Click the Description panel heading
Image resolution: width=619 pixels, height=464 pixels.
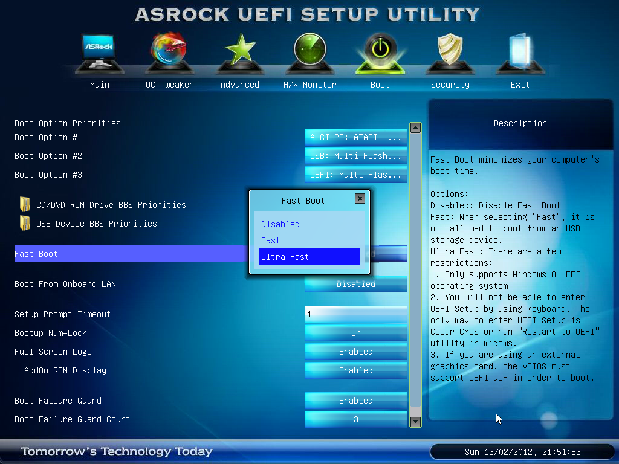coord(520,123)
